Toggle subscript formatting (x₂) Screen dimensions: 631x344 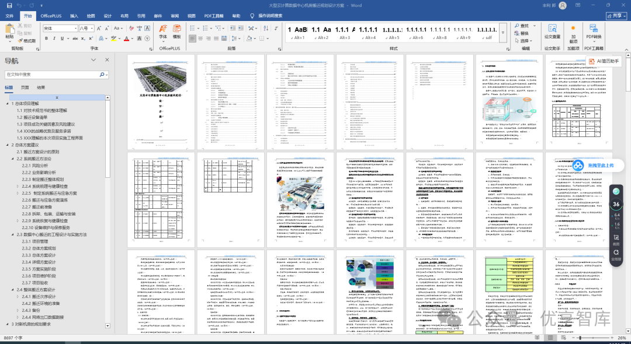pos(83,38)
